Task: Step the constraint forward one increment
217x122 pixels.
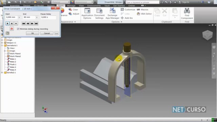Action: [x=32, y=23]
